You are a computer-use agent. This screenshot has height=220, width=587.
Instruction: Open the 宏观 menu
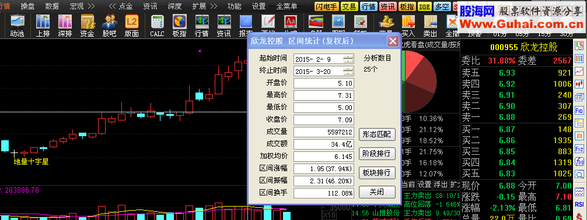(77, 6)
